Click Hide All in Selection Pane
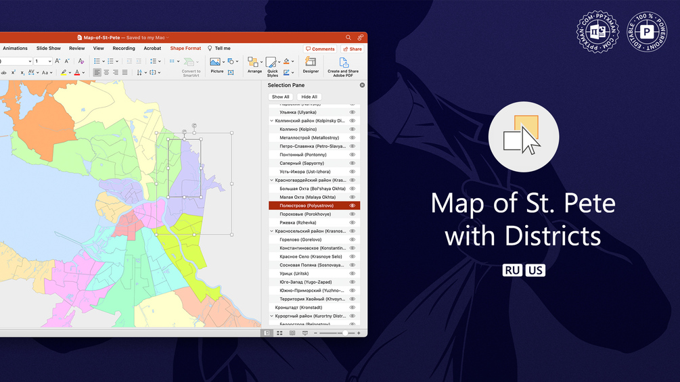Viewport: 680px width, 382px height. [x=309, y=97]
